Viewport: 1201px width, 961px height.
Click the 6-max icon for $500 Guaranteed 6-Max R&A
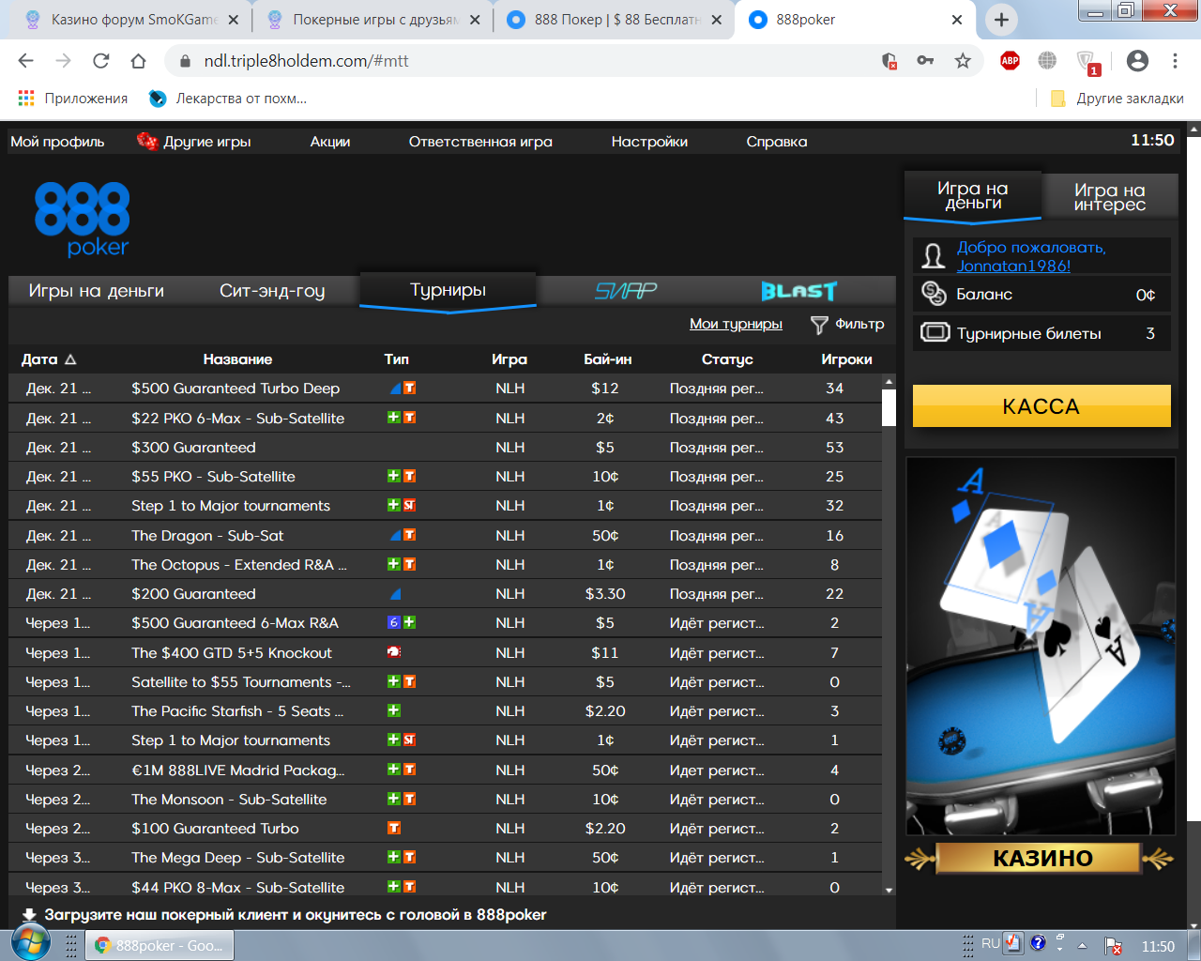pos(394,623)
